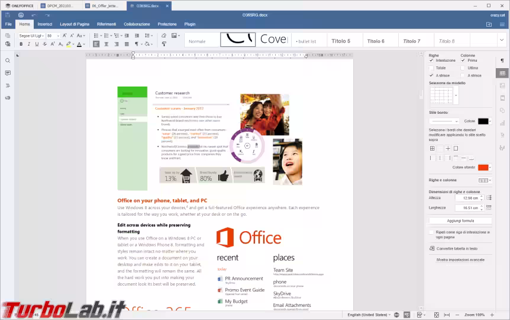Image resolution: width=510 pixels, height=320 pixels.
Task: Open paragraph settings in right sidebar
Action: point(502,60)
